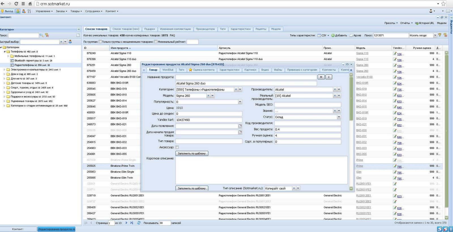Click the green Добавить plus icon
Screen dimensions: 453x232
pyautogui.click(x=333, y=36)
